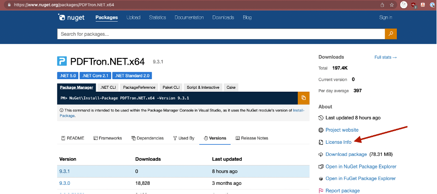Bookmark page using the star icon

(x=392, y=5)
